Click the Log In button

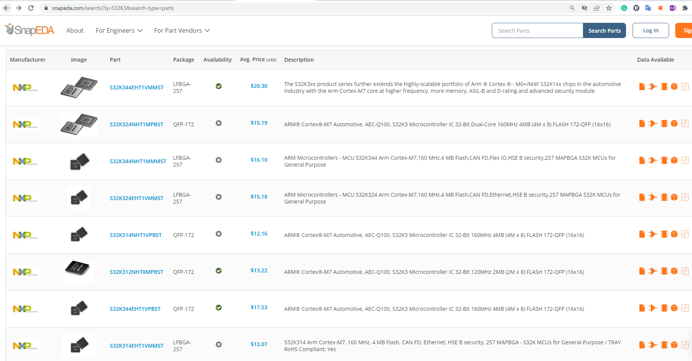click(x=650, y=30)
